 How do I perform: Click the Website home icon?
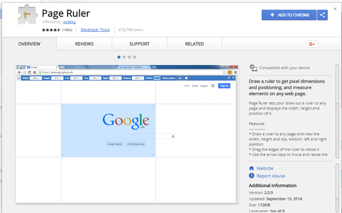[x=251, y=169]
